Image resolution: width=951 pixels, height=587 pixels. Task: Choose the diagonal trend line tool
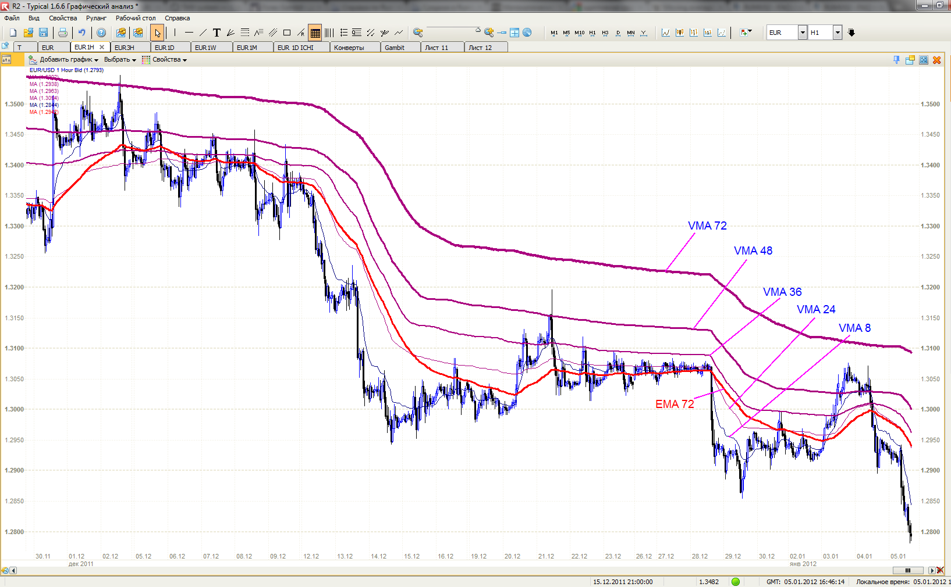203,33
